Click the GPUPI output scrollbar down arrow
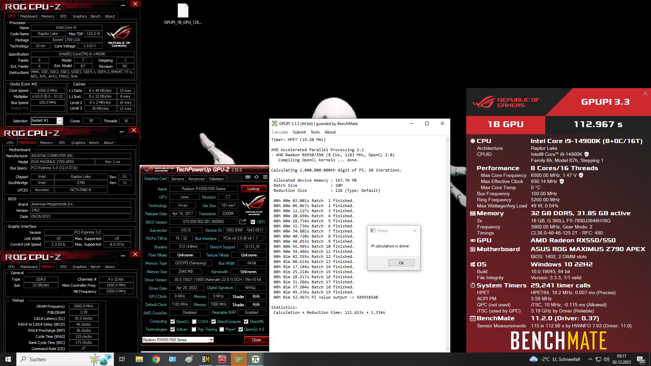 448,349
